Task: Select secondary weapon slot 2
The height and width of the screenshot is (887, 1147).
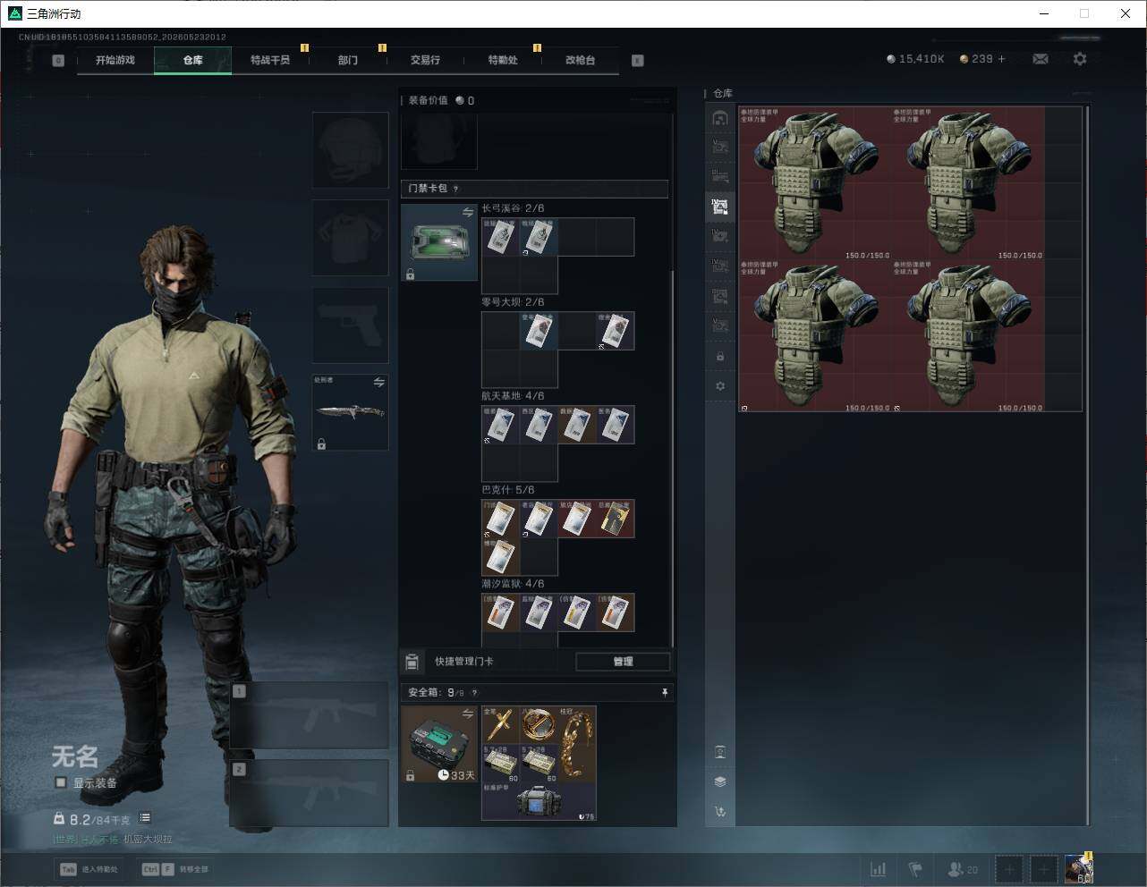Action: [x=310, y=793]
